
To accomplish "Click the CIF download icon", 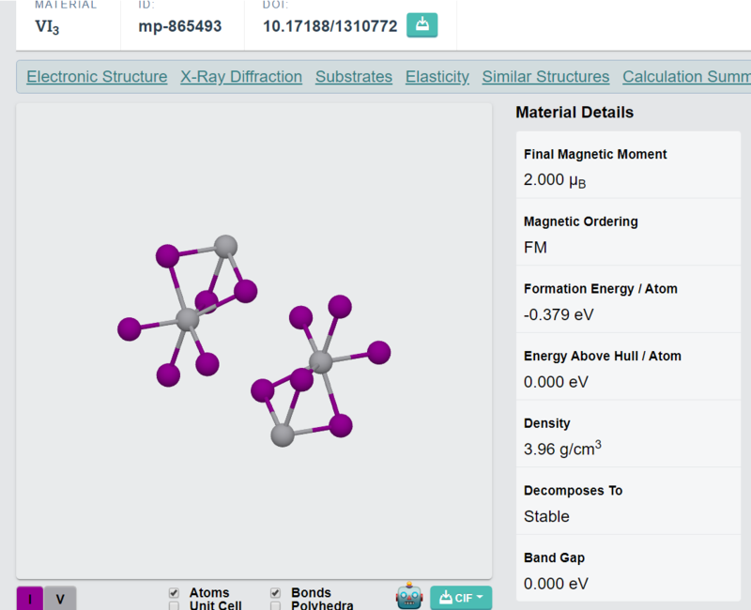I will [446, 597].
